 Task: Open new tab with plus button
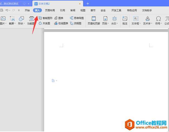coord(88,4)
